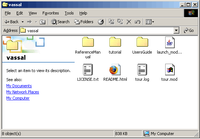Click the Delete X toolbar icon
The height and width of the screenshot is (139, 200).
[x=129, y=22]
